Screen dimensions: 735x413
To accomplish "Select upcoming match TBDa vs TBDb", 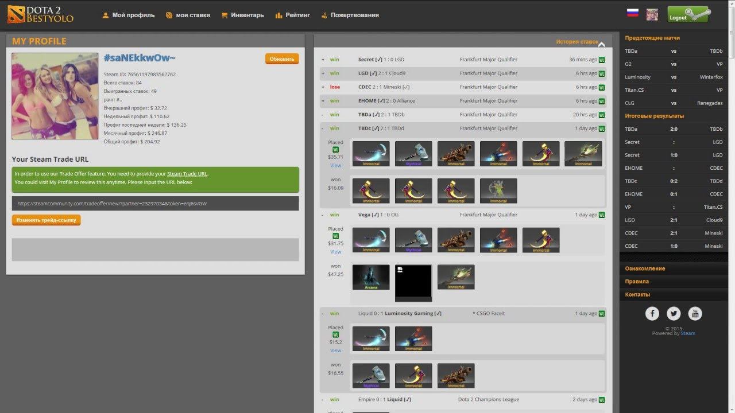I will point(674,51).
